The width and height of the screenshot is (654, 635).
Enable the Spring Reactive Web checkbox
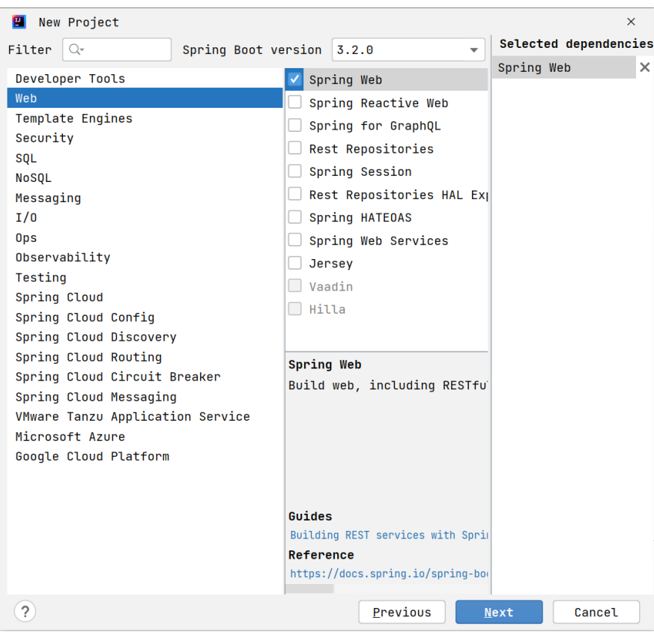pos(295,102)
